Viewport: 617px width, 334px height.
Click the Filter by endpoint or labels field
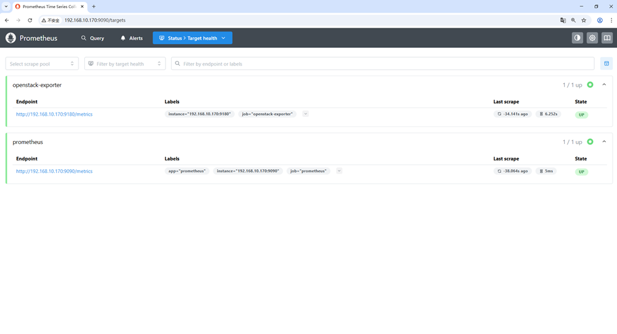[x=382, y=64]
